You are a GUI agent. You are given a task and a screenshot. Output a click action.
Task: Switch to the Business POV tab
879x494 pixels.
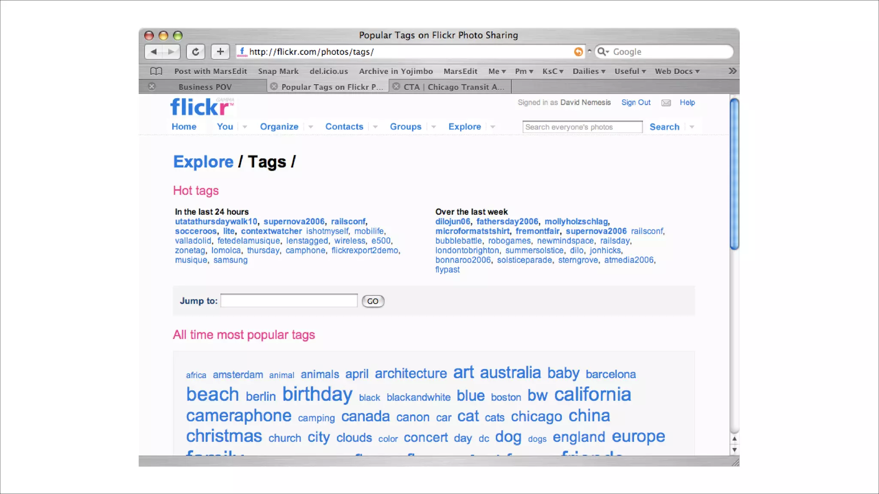[x=205, y=87]
